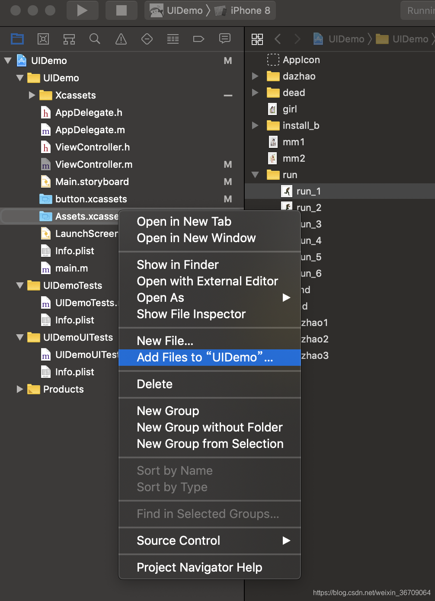435x601 pixels.
Task: Open the Find navigator magnifier icon
Action: [95, 39]
